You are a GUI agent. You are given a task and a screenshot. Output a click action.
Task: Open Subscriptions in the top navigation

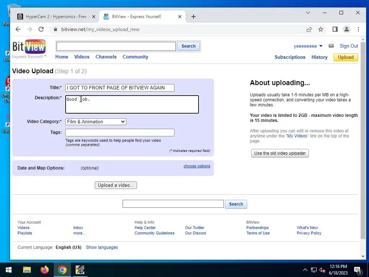click(290, 57)
